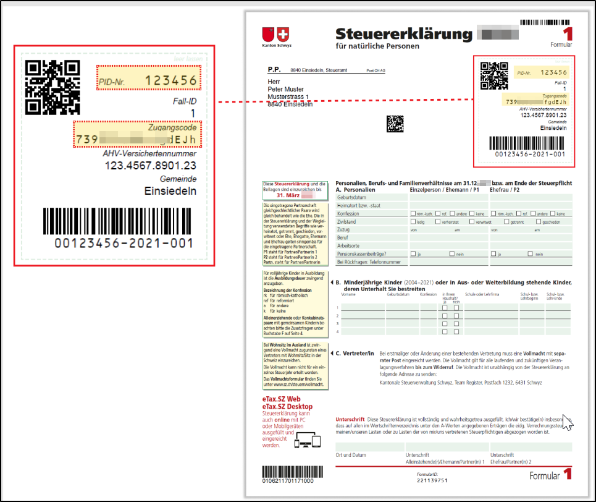This screenshot has width=596, height=502.
Task: Tick ref. Konfession for Einzelperson / P1
Action: [x=438, y=213]
